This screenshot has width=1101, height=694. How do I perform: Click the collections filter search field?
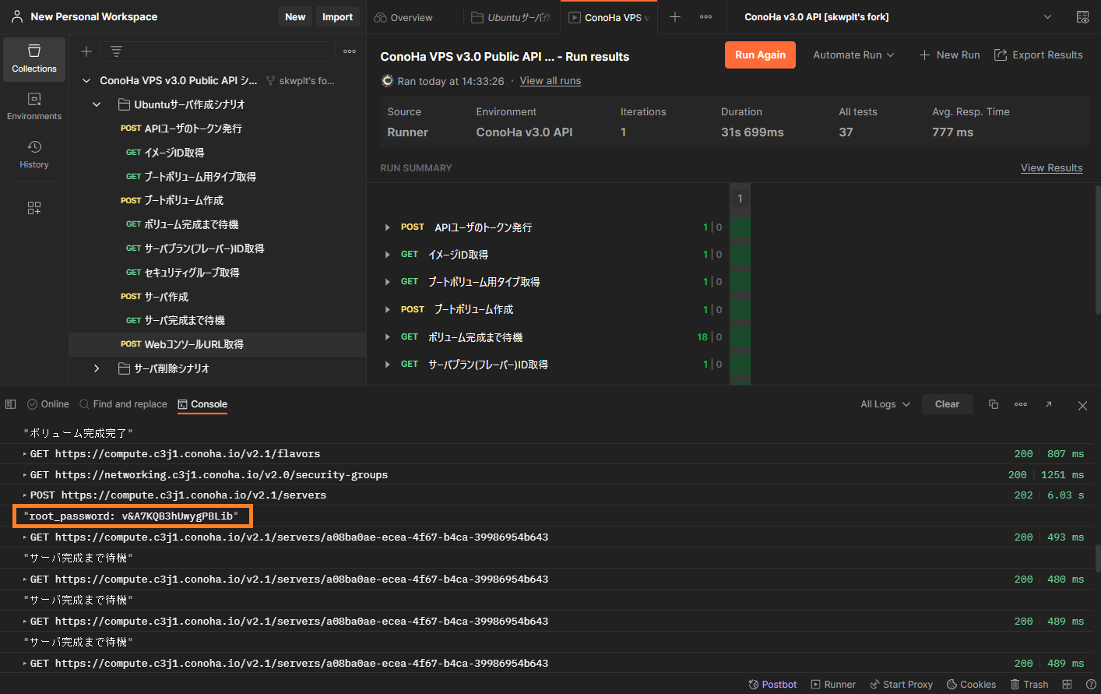click(x=217, y=51)
